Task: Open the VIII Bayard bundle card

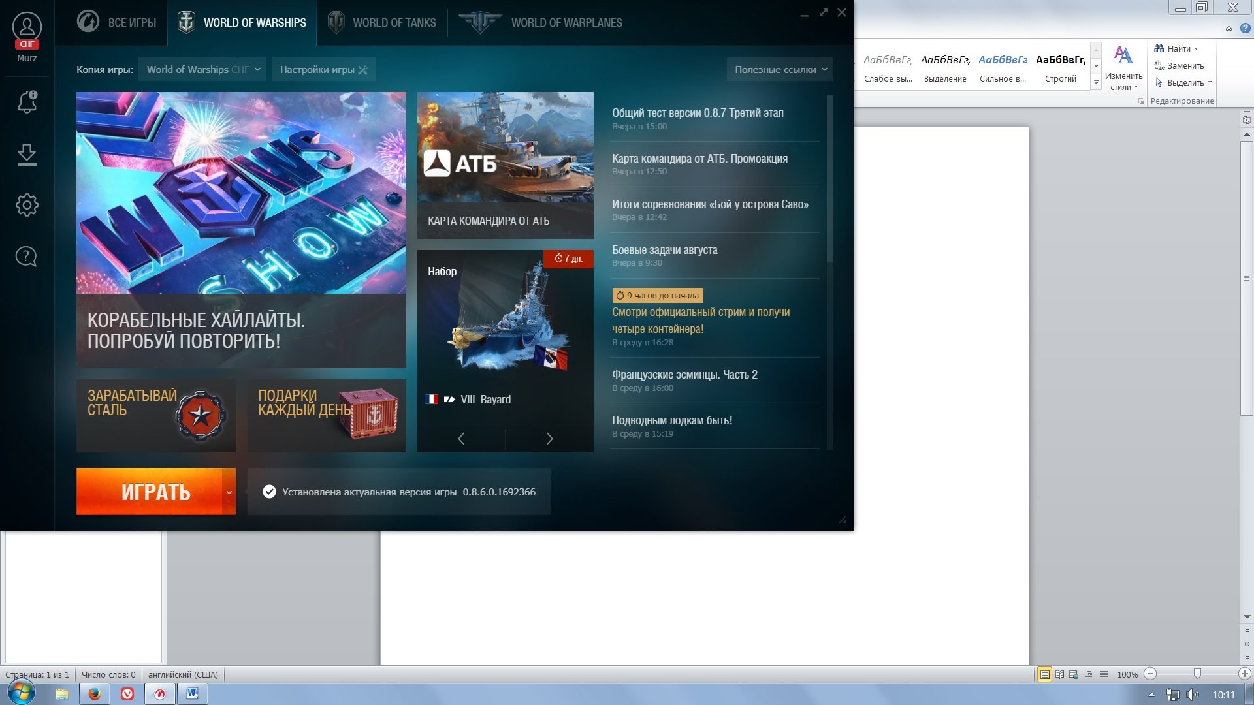Action: point(506,337)
